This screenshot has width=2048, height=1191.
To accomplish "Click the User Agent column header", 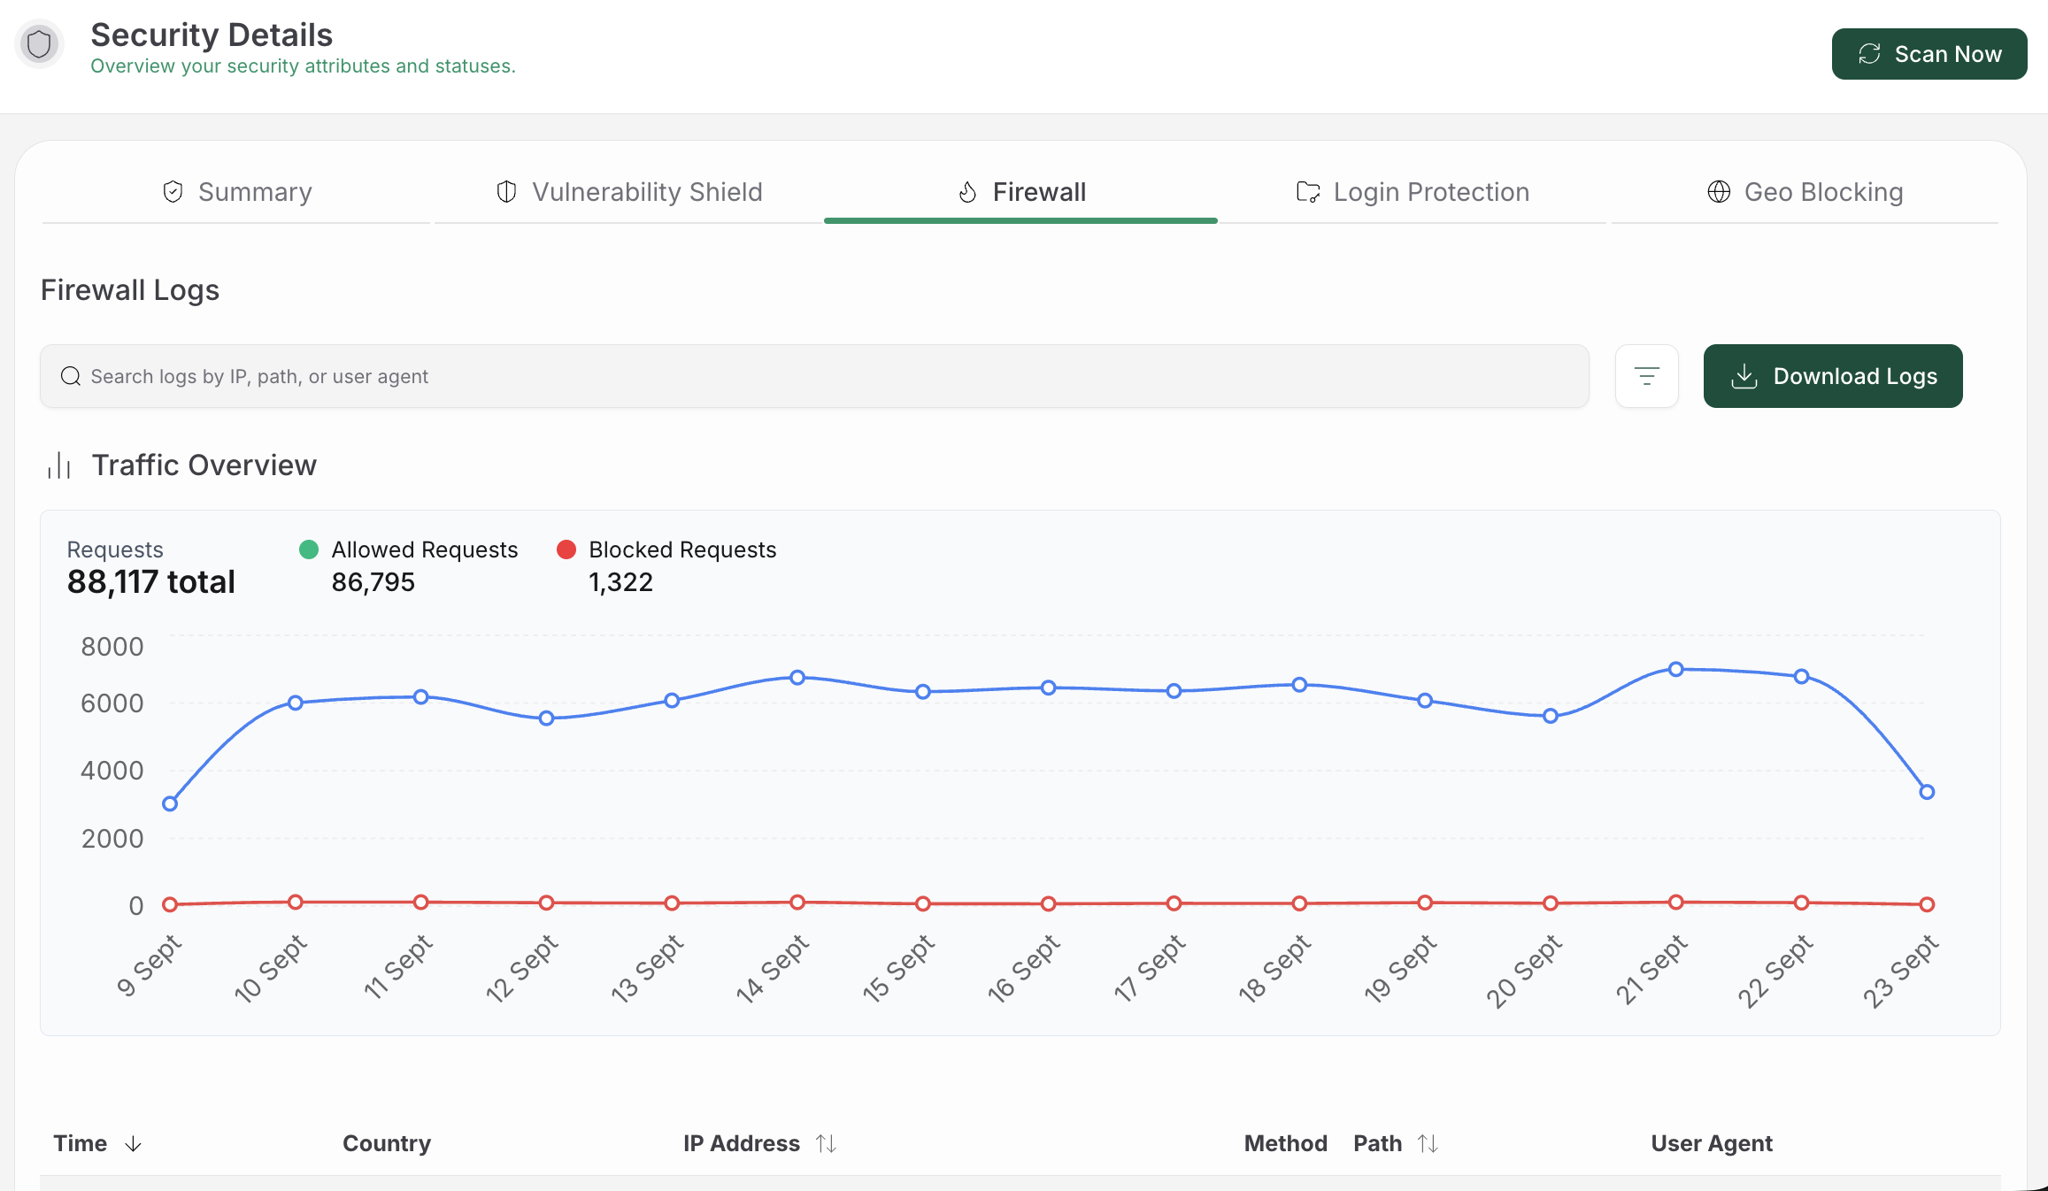I will pyautogui.click(x=1712, y=1144).
